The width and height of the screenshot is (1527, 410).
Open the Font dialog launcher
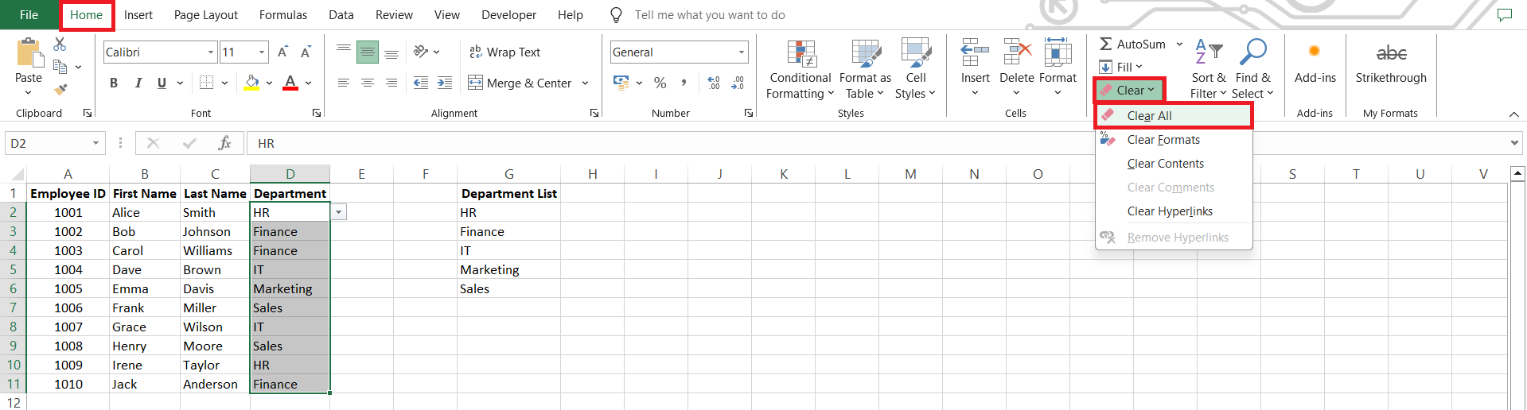pos(317,114)
